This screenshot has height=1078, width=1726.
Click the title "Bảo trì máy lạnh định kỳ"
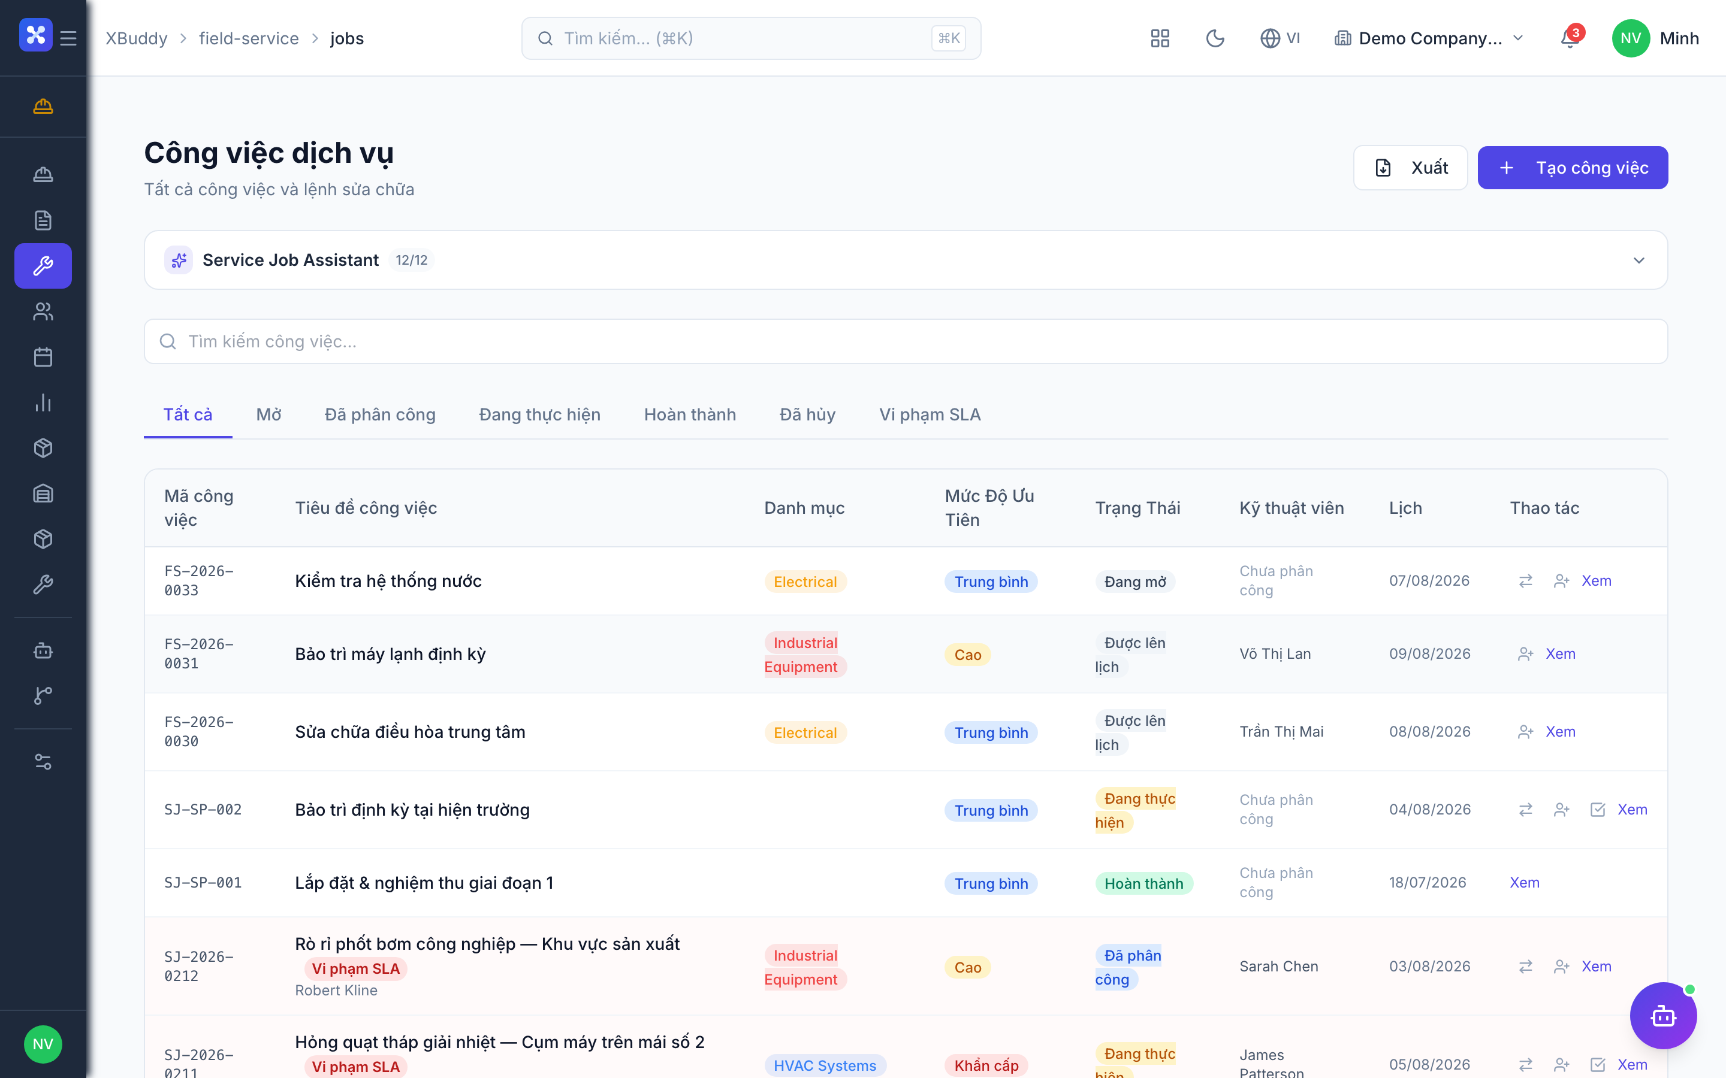pos(391,654)
